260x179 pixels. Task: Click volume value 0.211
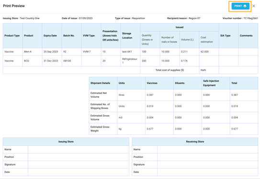point(184,52)
